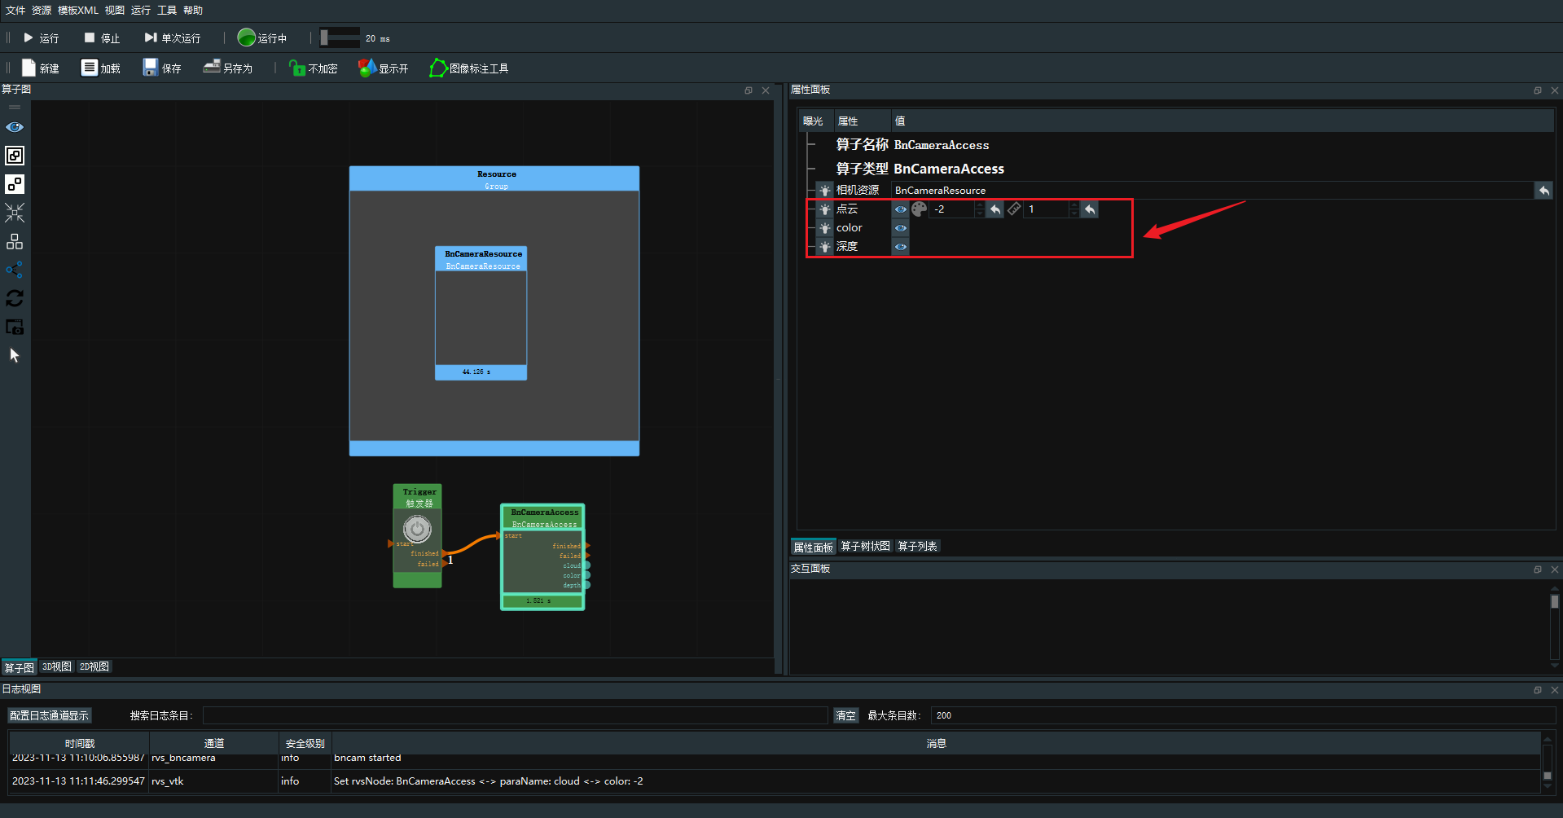Switch to the 3D视图 tab
Image resolution: width=1563 pixels, height=818 pixels.
(x=56, y=666)
